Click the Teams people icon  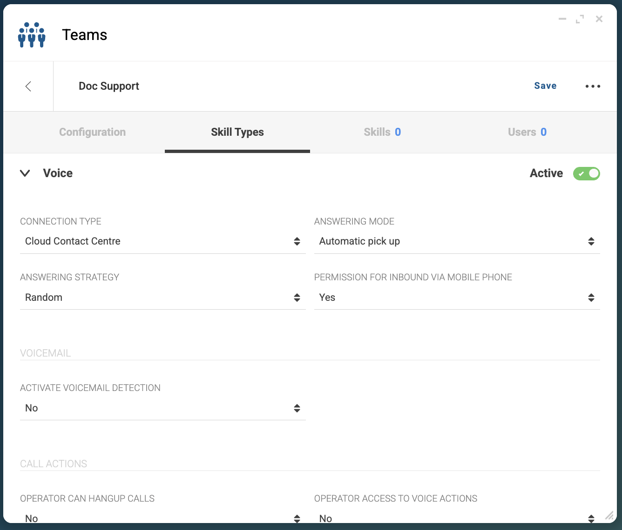(32, 35)
